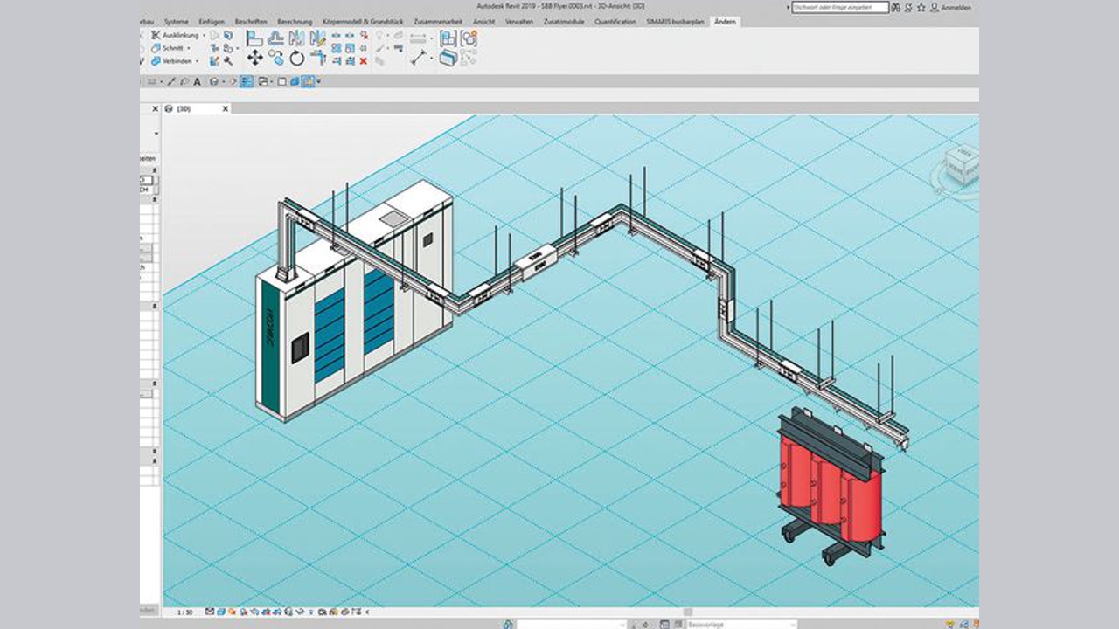Click the ViewCube navigation widget
Image resolution: width=1119 pixels, height=629 pixels.
click(x=963, y=165)
